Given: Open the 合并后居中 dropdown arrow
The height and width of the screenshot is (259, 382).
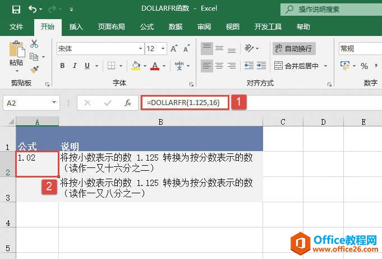Looking at the screenshot, I should coord(325,66).
